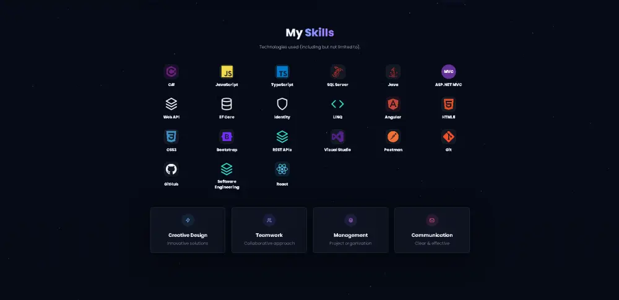This screenshot has height=300, width=619.
Task: Click the Communication envelope icon
Action: pos(432,220)
